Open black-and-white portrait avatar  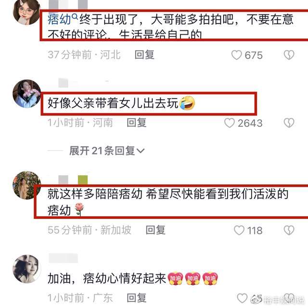27,269
